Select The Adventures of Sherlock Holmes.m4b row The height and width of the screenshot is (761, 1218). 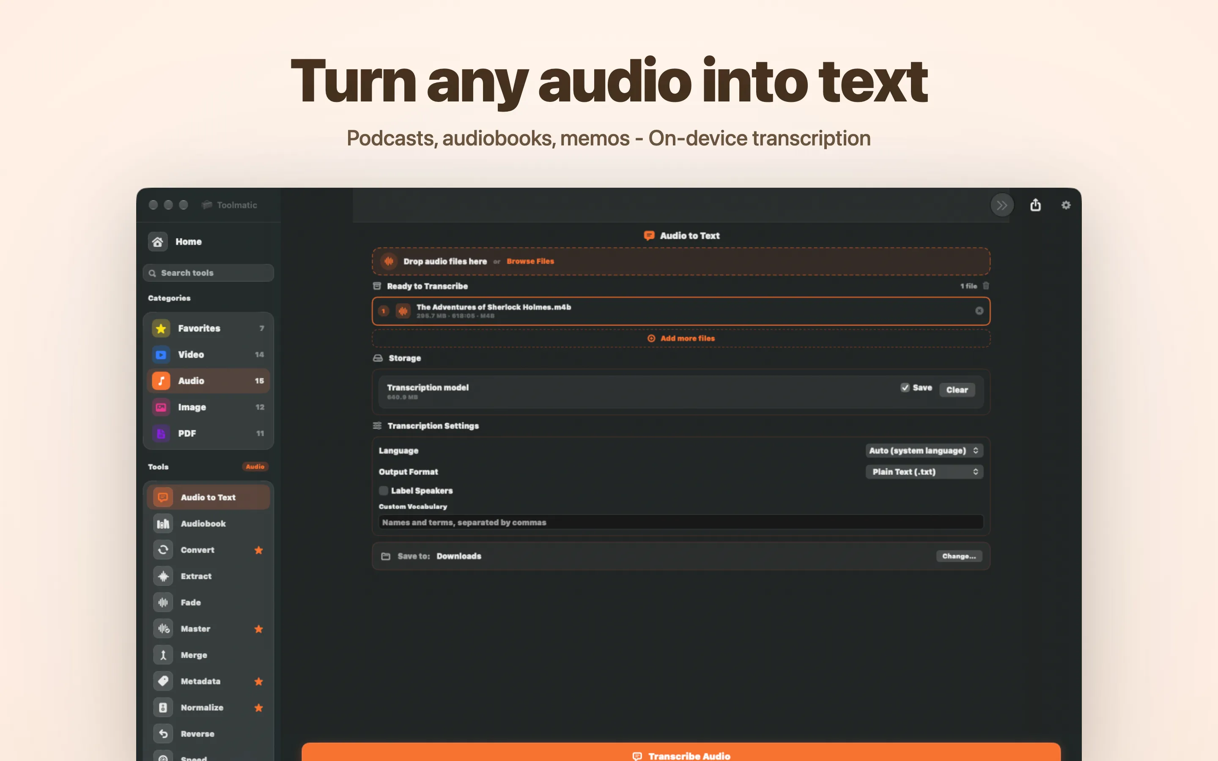pyautogui.click(x=681, y=311)
